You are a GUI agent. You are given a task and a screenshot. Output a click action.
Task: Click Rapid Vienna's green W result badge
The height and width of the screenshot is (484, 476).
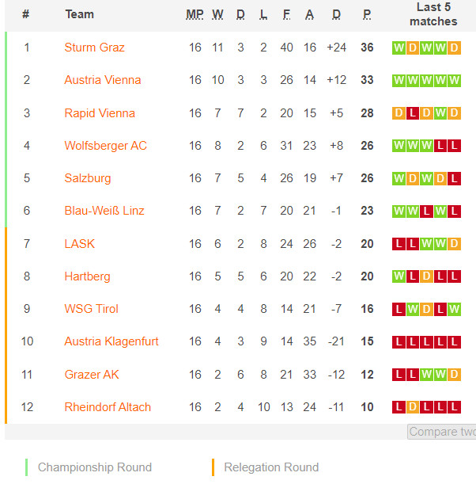pyautogui.click(x=440, y=113)
